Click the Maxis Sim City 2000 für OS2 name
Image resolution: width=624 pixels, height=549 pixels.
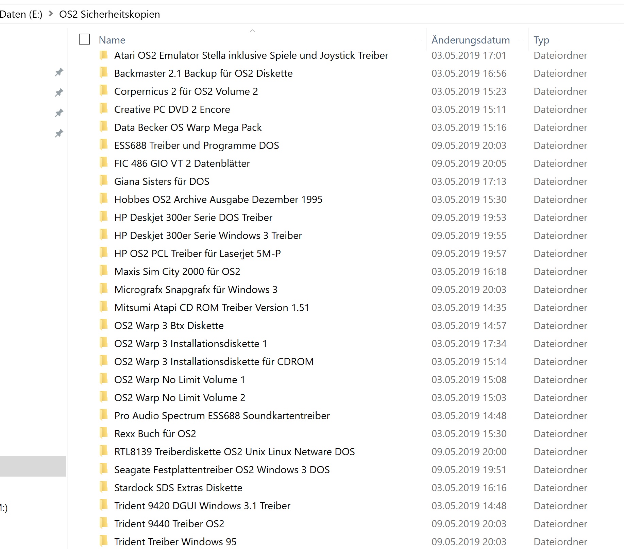pyautogui.click(x=177, y=271)
